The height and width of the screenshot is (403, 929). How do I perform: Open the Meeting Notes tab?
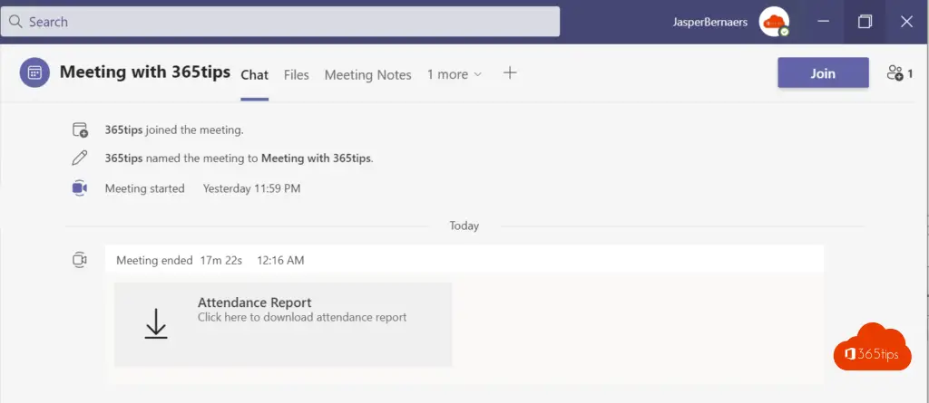[x=367, y=74]
